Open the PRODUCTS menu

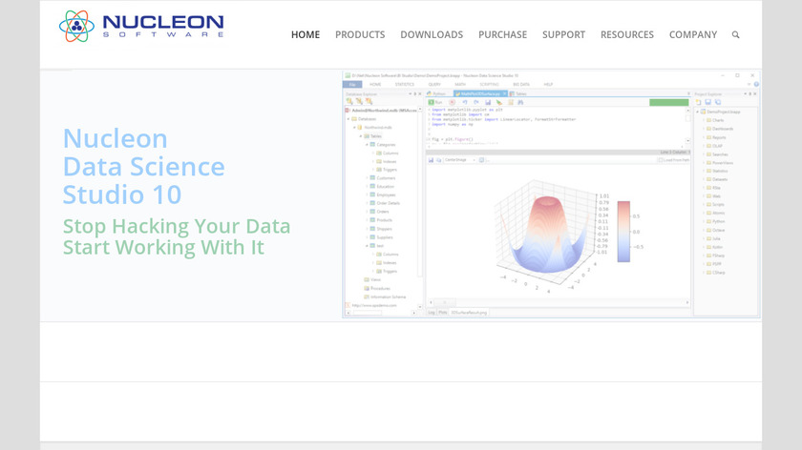pyautogui.click(x=360, y=34)
